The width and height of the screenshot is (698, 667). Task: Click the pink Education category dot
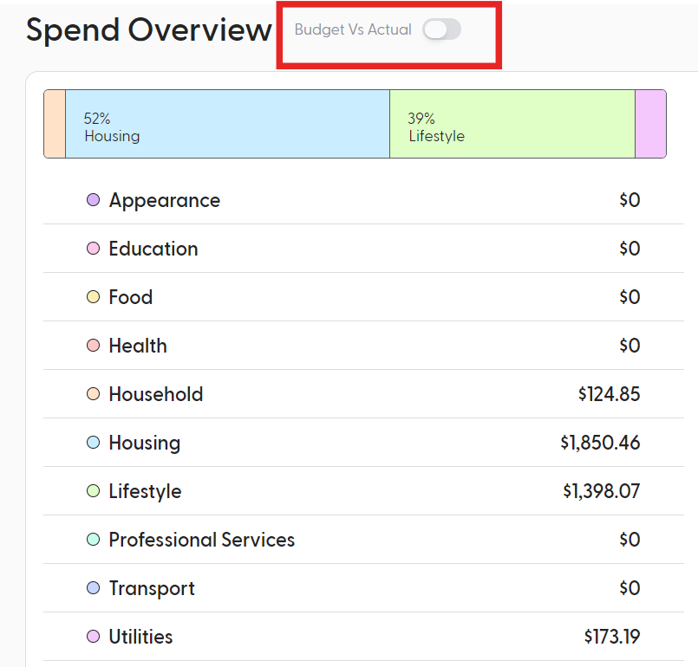click(93, 248)
